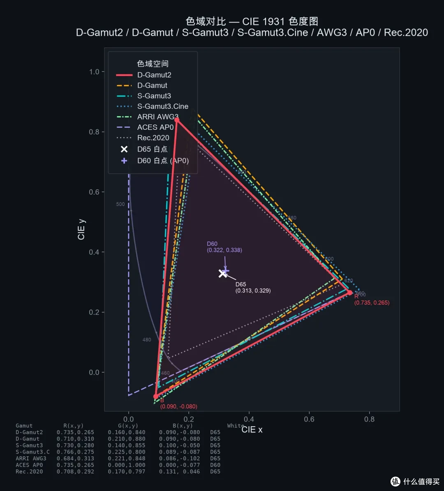The width and height of the screenshot is (444, 491).
Task: Click the table value 0.160,0.840
Action: (126, 432)
